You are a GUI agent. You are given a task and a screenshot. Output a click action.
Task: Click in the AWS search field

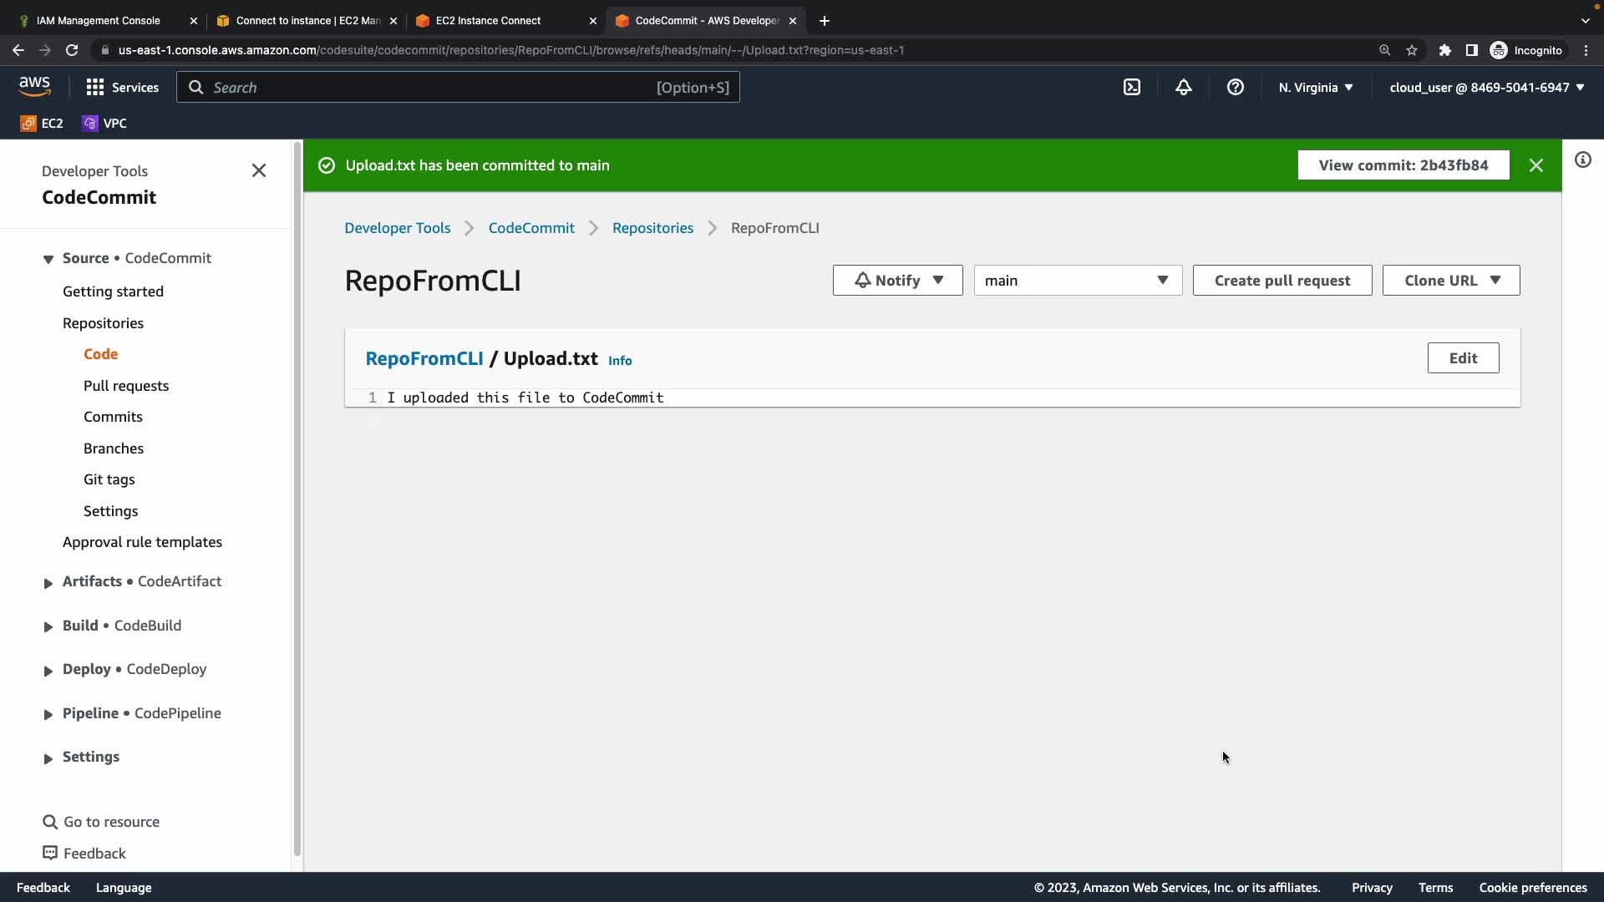tap(434, 87)
